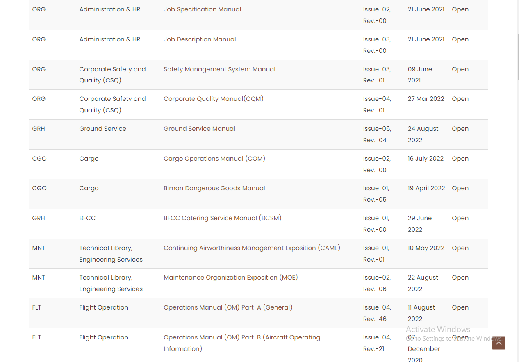Open the Ground Service Manual link

click(x=199, y=129)
